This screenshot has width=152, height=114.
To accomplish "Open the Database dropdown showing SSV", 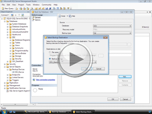I will (x=112, y=26).
